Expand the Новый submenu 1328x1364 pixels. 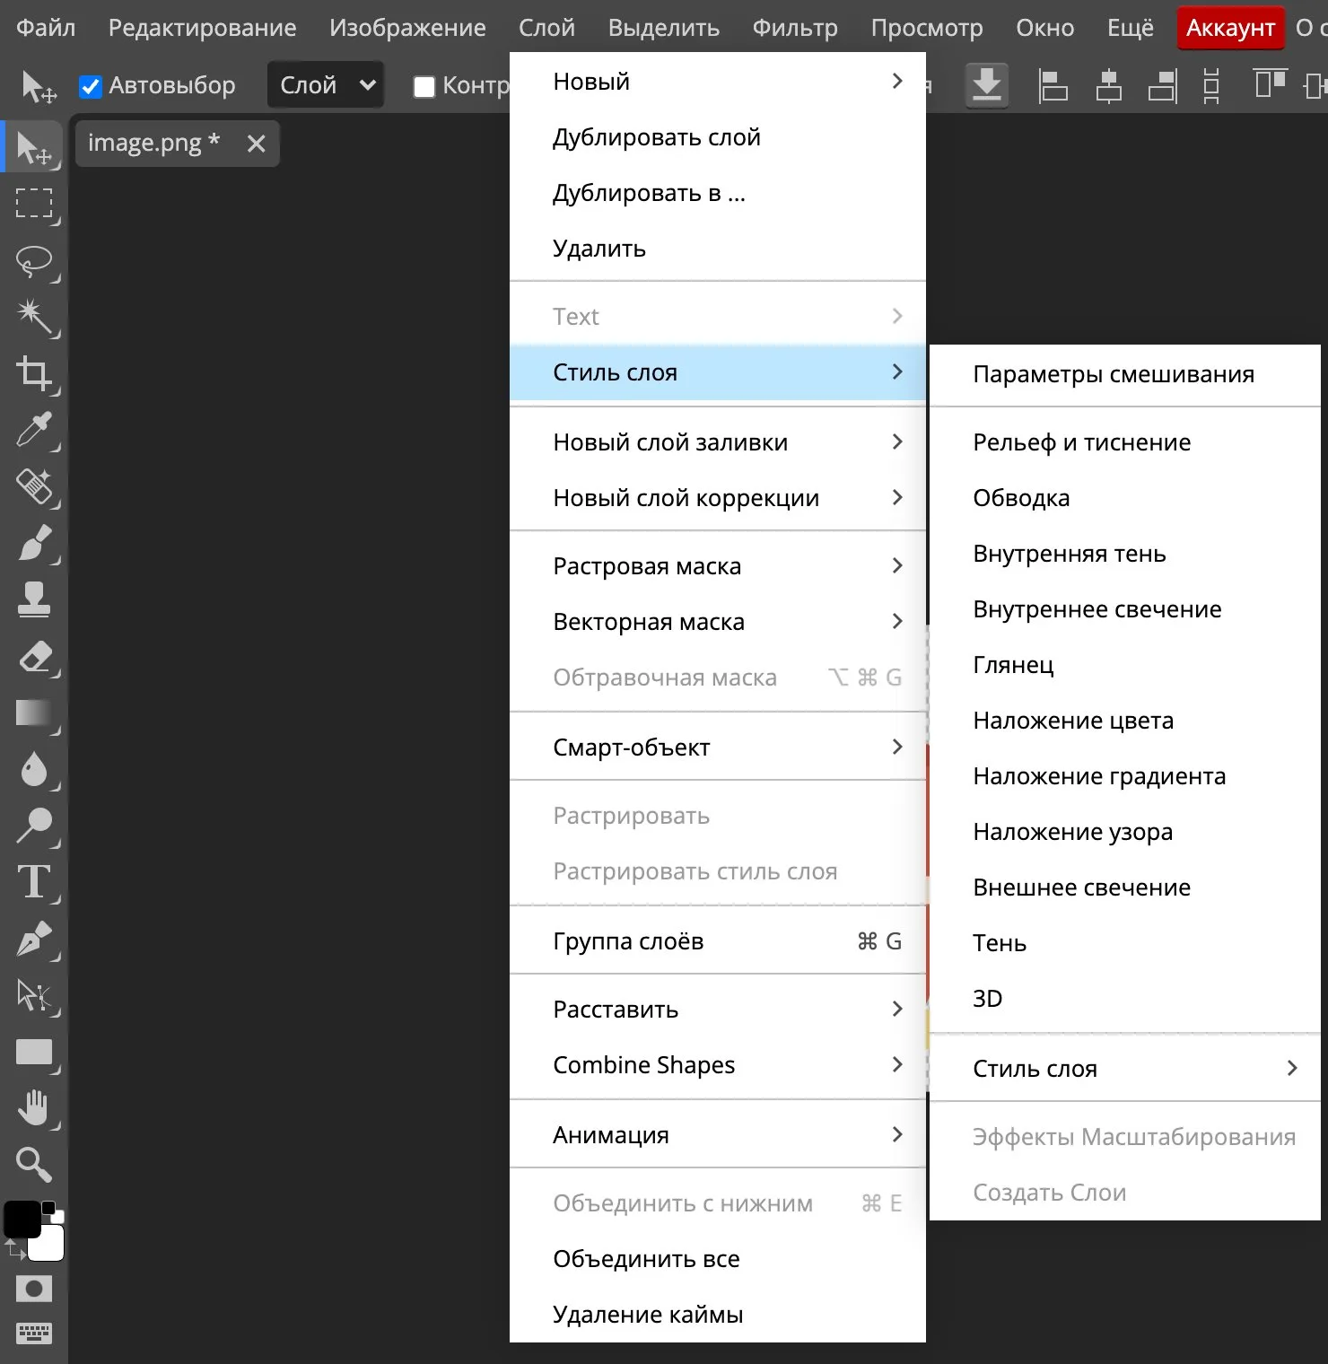coord(718,82)
